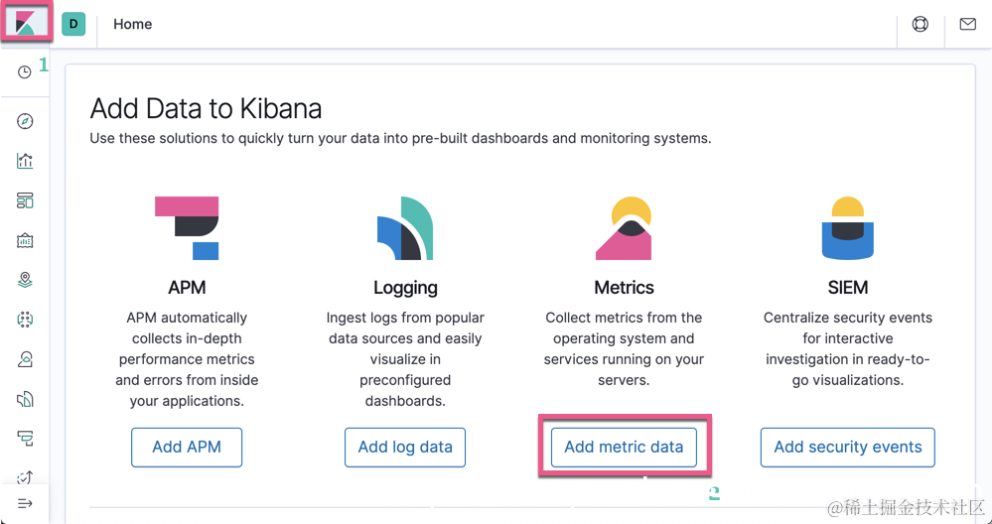992x524 pixels.
Task: Open the help menu icon
Action: point(921,24)
